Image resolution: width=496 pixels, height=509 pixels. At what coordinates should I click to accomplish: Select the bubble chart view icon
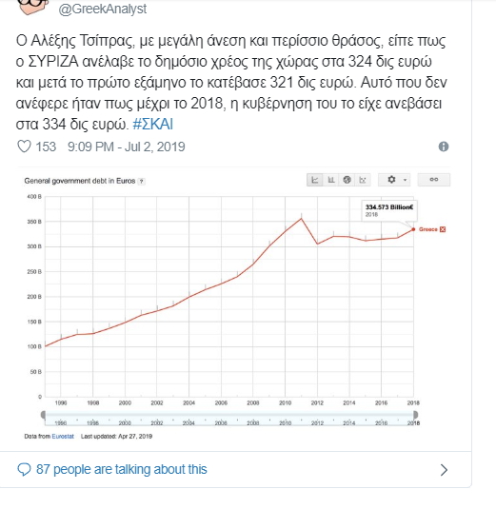point(363,180)
